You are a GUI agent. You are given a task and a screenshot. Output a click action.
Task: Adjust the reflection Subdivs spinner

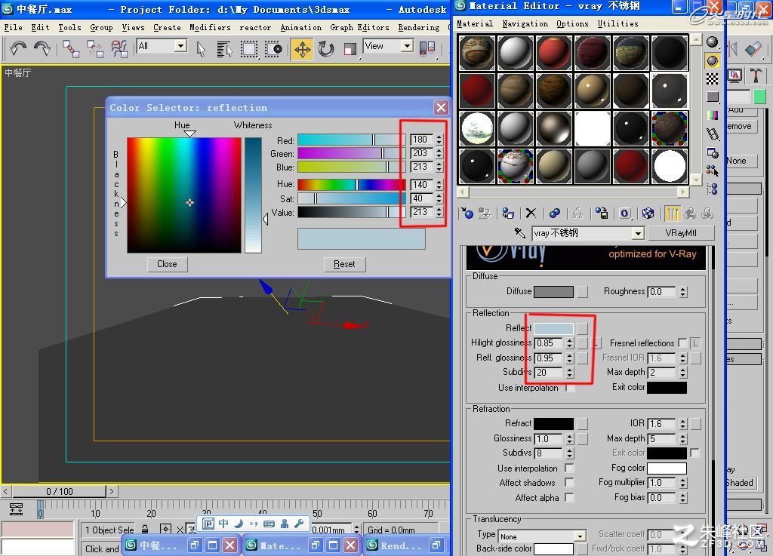click(570, 373)
